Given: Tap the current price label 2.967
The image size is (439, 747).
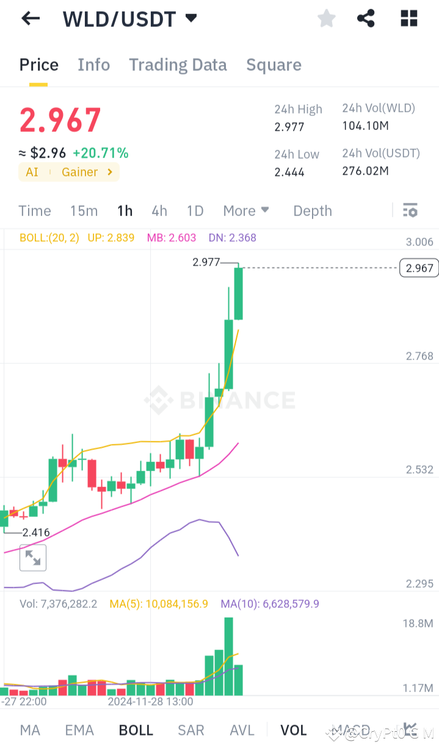Looking at the screenshot, I should (x=418, y=267).
